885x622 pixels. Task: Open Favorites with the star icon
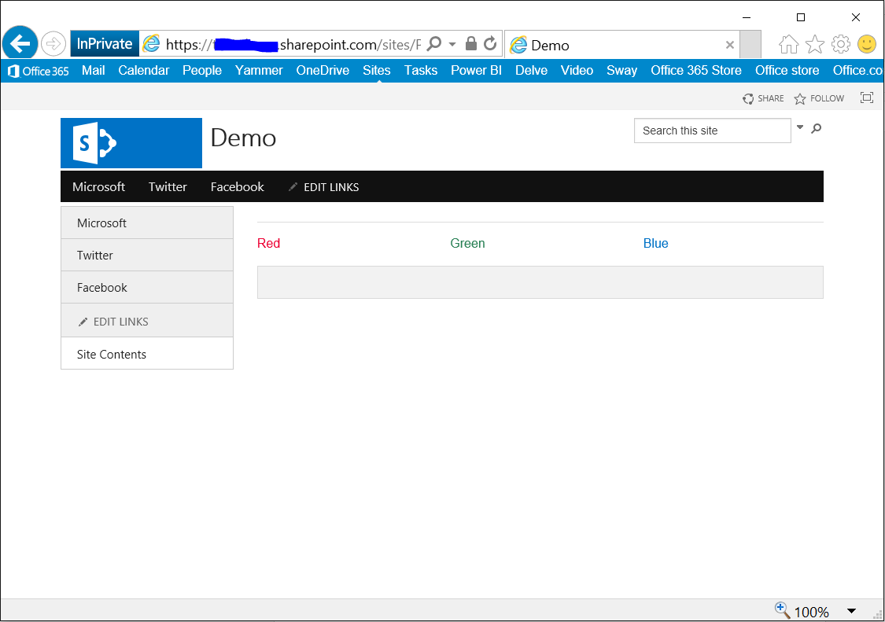814,44
